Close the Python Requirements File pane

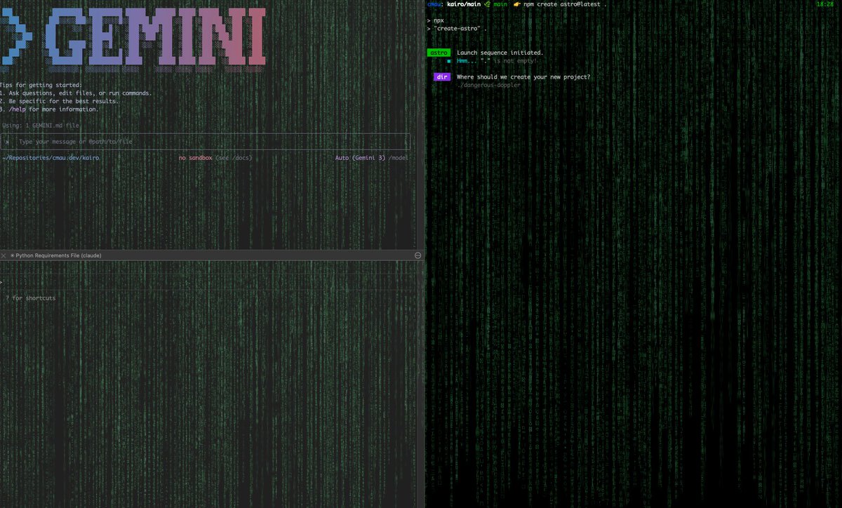[4, 255]
